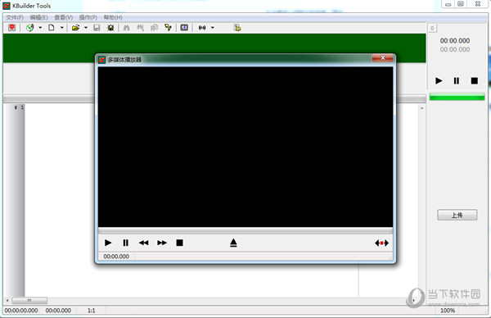Click the eject button in media player
Screen dimensions: 491x318
click(x=233, y=243)
